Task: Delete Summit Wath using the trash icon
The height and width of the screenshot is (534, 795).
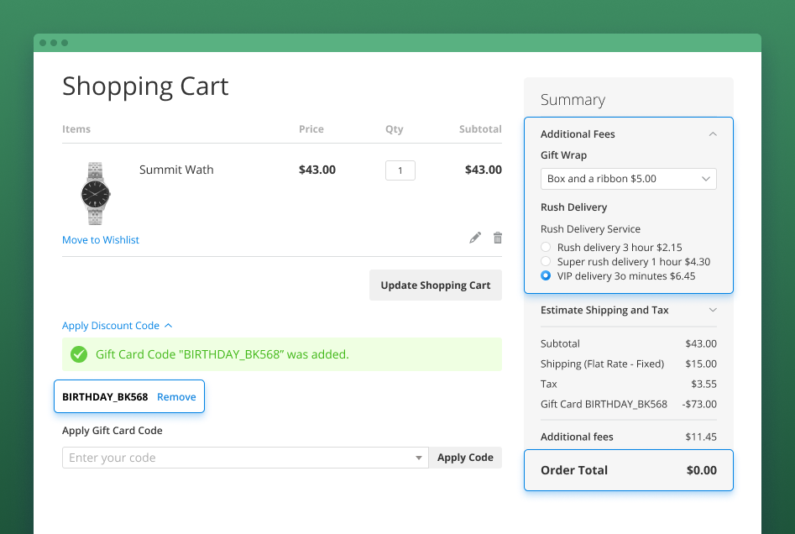Action: pyautogui.click(x=497, y=238)
